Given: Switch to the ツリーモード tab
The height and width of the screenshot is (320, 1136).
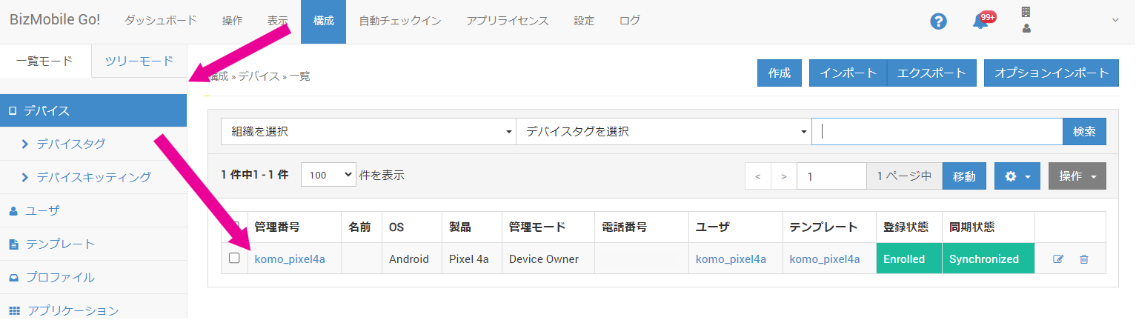Looking at the screenshot, I should pyautogui.click(x=139, y=61).
